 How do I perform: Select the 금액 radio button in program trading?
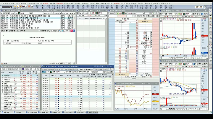pos(78,72)
